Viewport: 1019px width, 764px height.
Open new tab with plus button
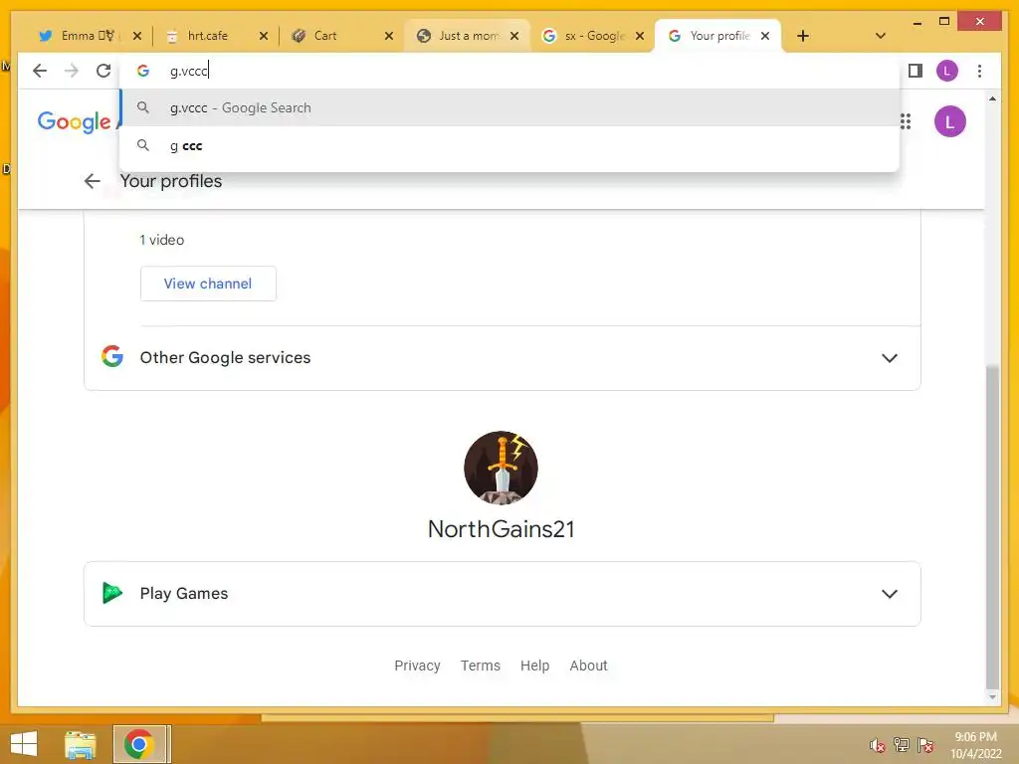coord(803,36)
